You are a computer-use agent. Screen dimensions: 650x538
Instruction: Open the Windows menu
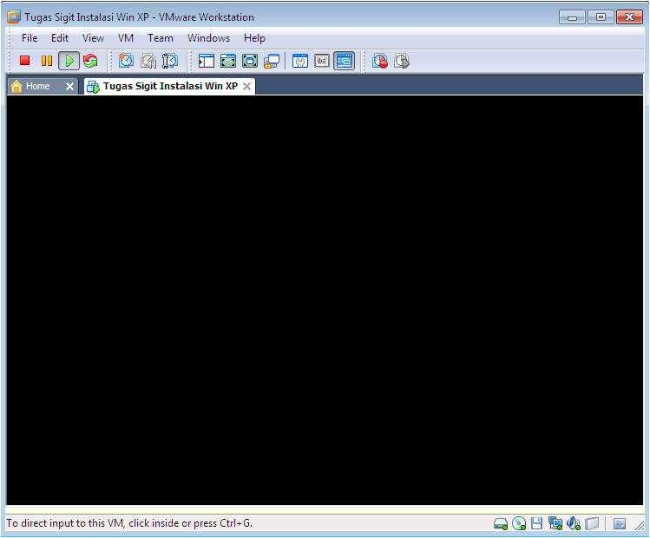(x=208, y=38)
